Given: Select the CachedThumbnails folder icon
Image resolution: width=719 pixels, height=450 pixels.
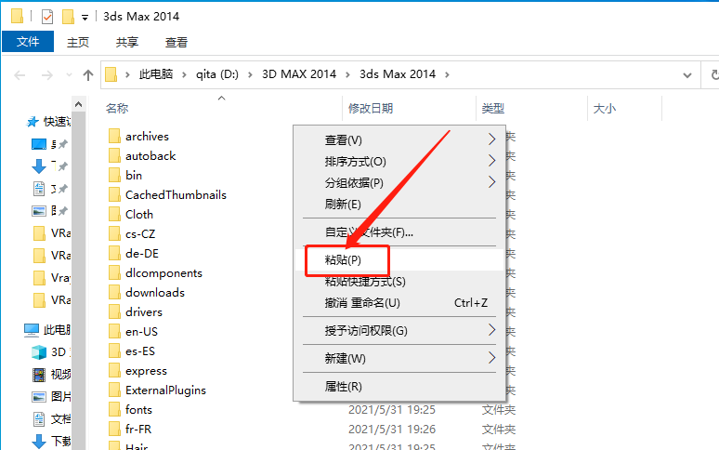Looking at the screenshot, I should coord(114,195).
